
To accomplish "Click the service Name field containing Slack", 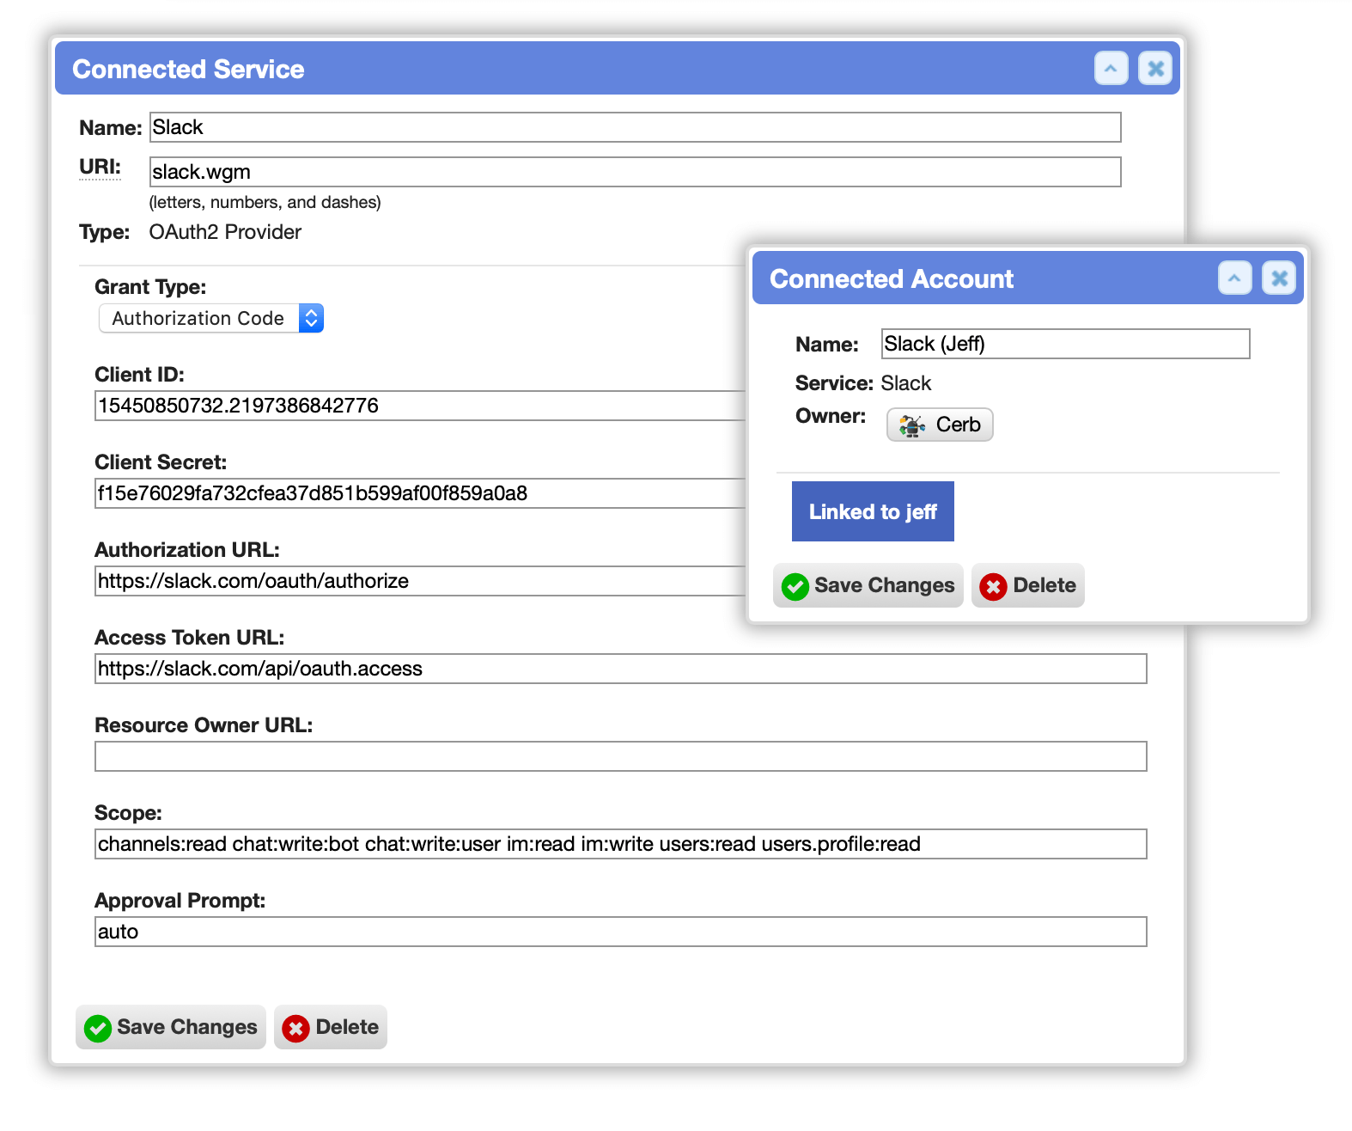I will pyautogui.click(x=636, y=127).
